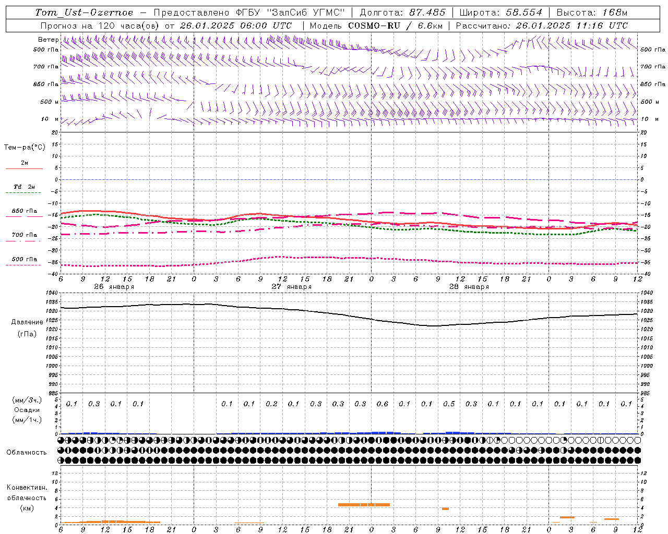668x534 pixels.
Task: Click the left-side 10 м wind level label
Action: pyautogui.click(x=50, y=119)
